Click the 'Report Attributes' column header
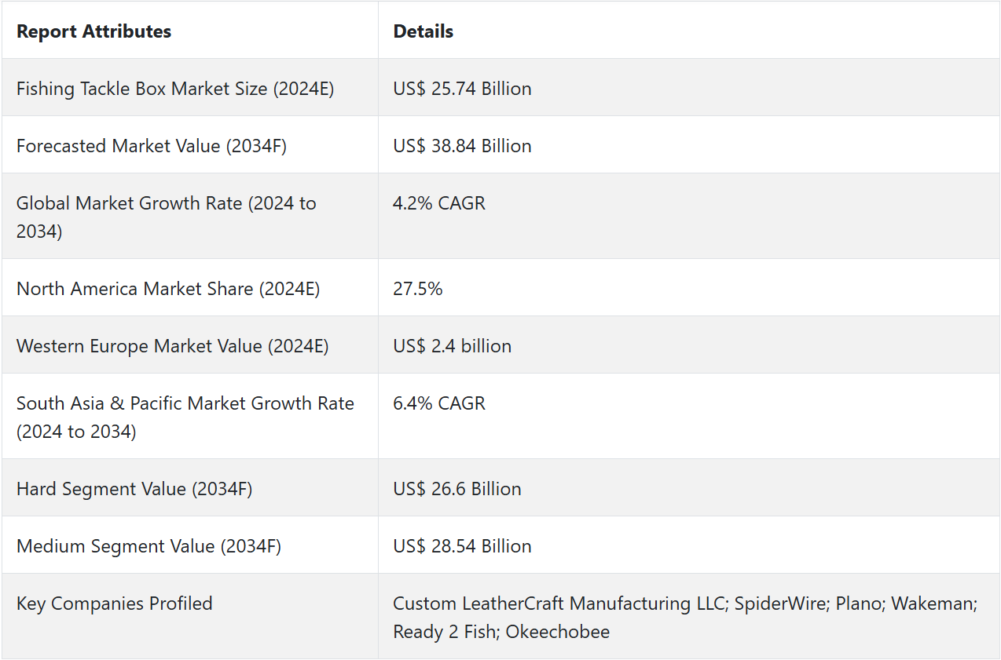 tap(93, 31)
